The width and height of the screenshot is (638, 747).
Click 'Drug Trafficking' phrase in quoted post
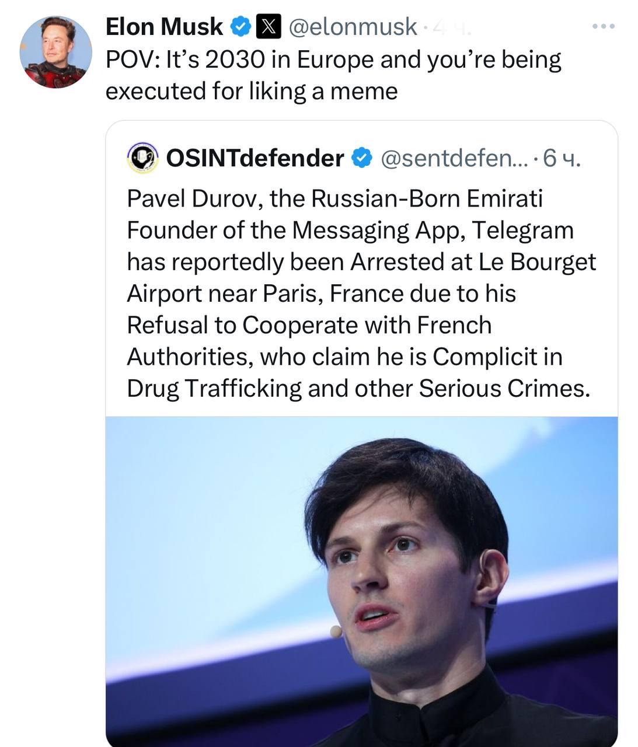coord(214,388)
